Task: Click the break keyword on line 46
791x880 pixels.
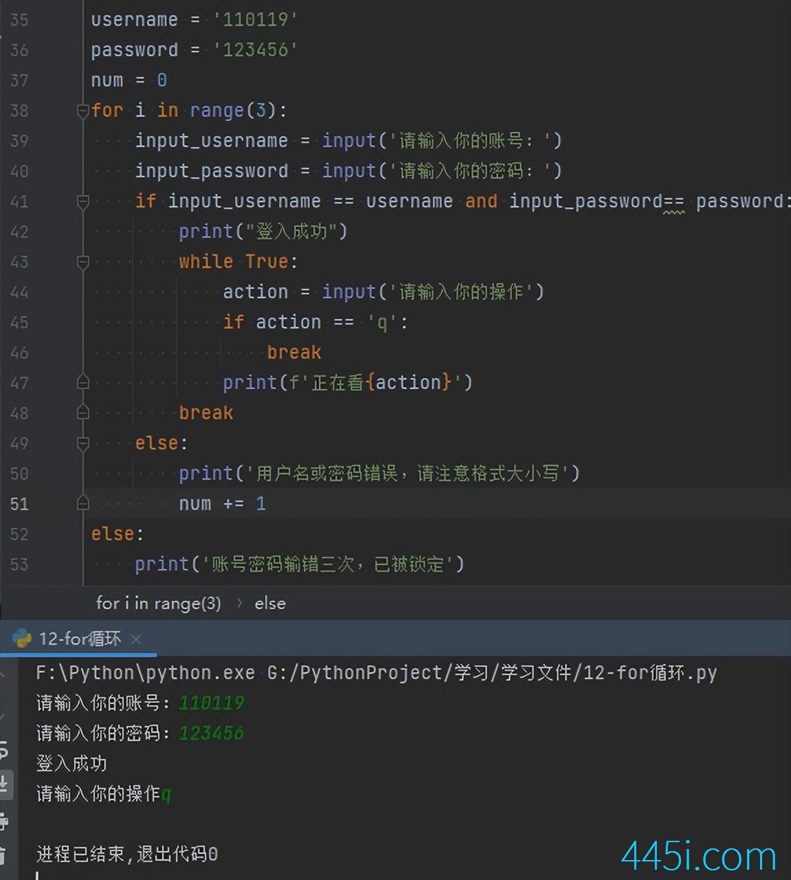Action: coord(294,352)
